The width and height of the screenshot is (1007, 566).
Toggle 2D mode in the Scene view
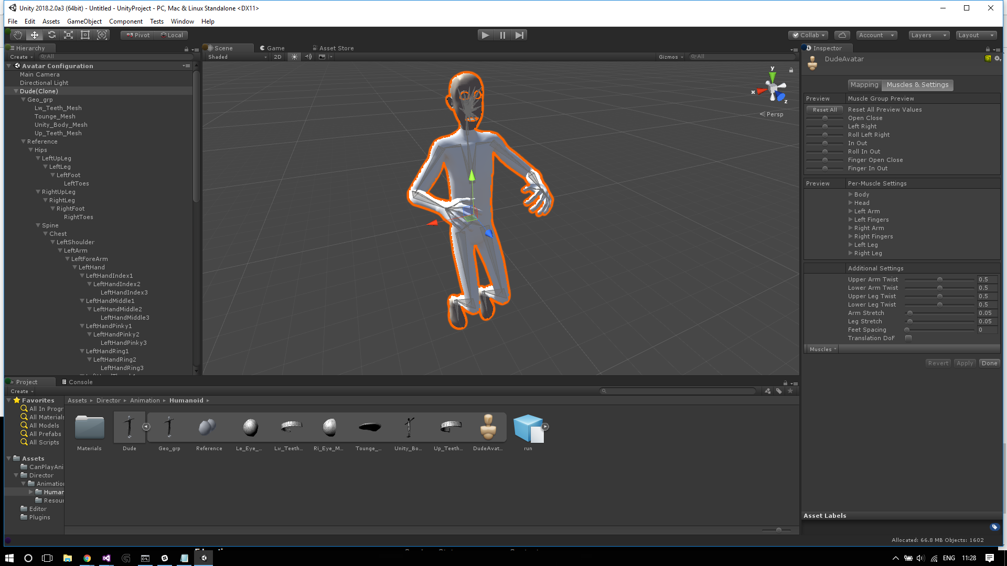[x=277, y=57]
